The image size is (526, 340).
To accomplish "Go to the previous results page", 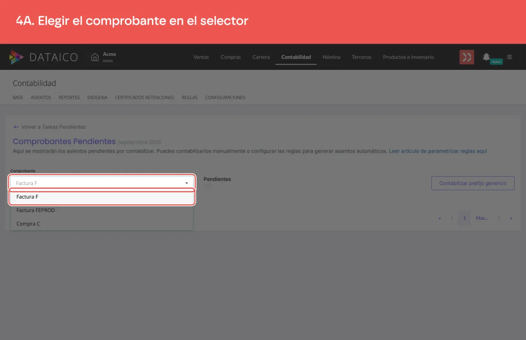I will (452, 218).
